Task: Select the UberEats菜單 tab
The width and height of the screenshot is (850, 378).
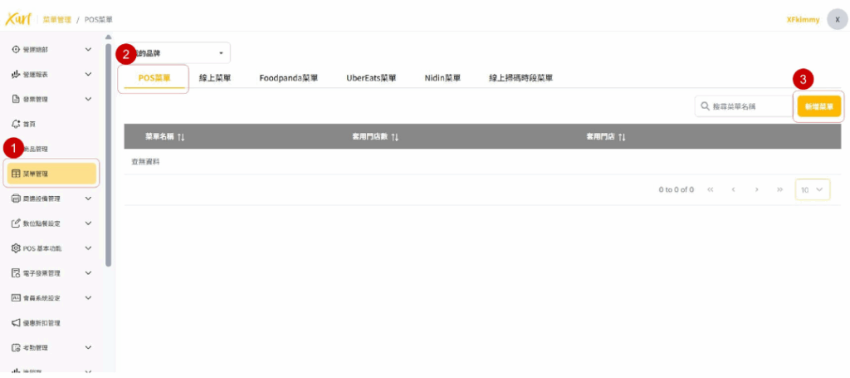Action: [x=371, y=78]
